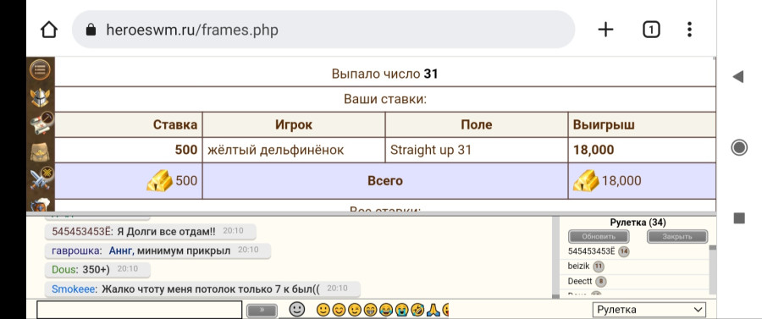
Task: Open player 545453453Ё in user list
Action: pos(591,251)
